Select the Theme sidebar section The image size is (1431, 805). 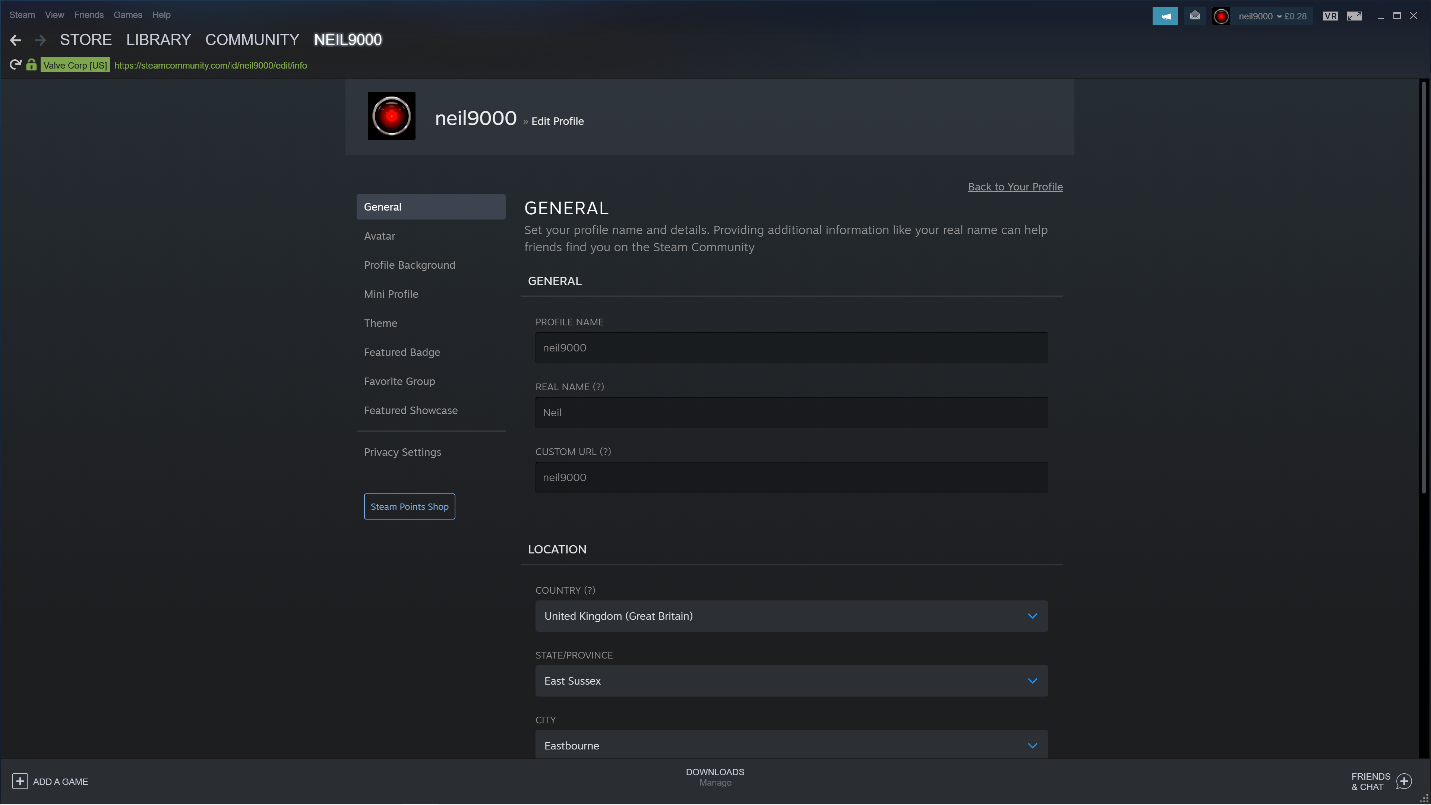[x=431, y=323]
